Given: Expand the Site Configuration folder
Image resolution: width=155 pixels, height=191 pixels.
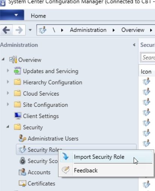Looking at the screenshot, I should (x=8, y=104).
